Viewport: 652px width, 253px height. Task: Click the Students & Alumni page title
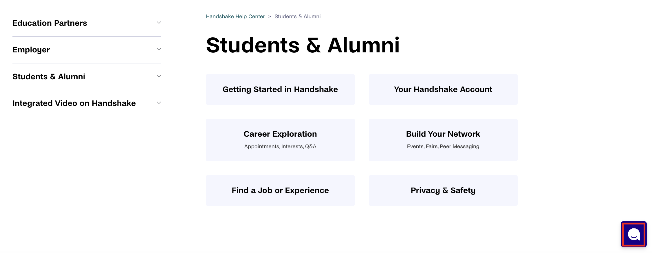[x=303, y=45]
